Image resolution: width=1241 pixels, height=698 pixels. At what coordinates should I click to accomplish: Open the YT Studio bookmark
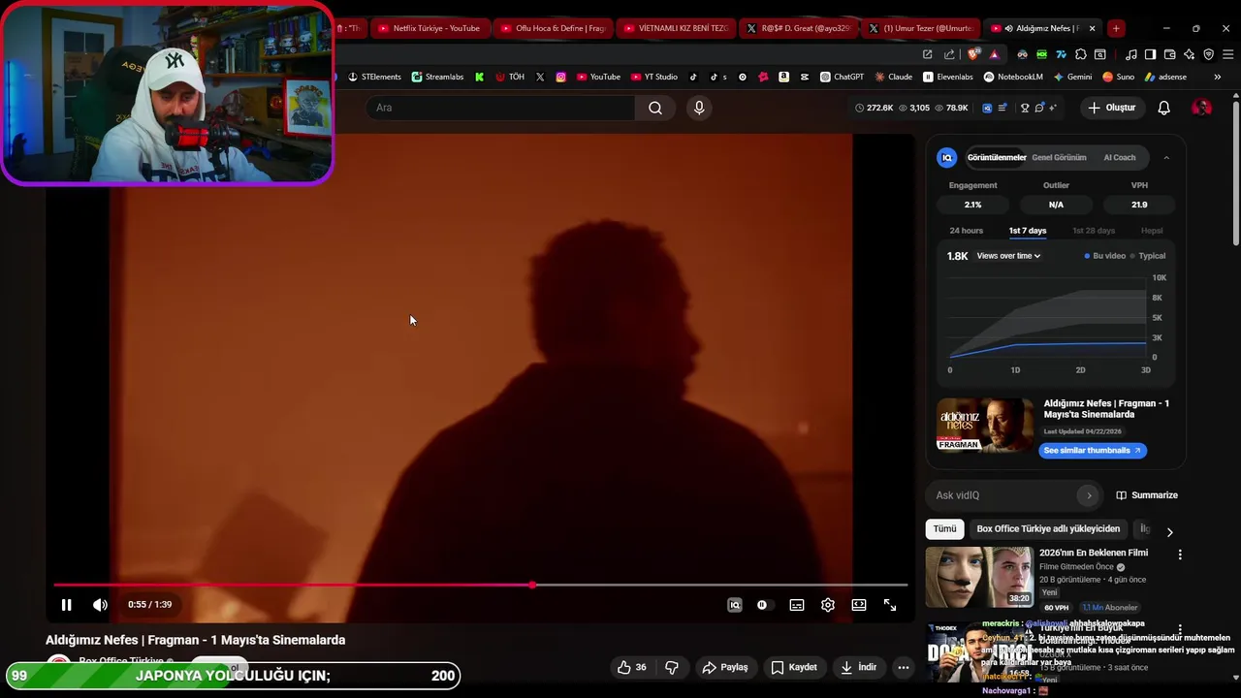[654, 77]
